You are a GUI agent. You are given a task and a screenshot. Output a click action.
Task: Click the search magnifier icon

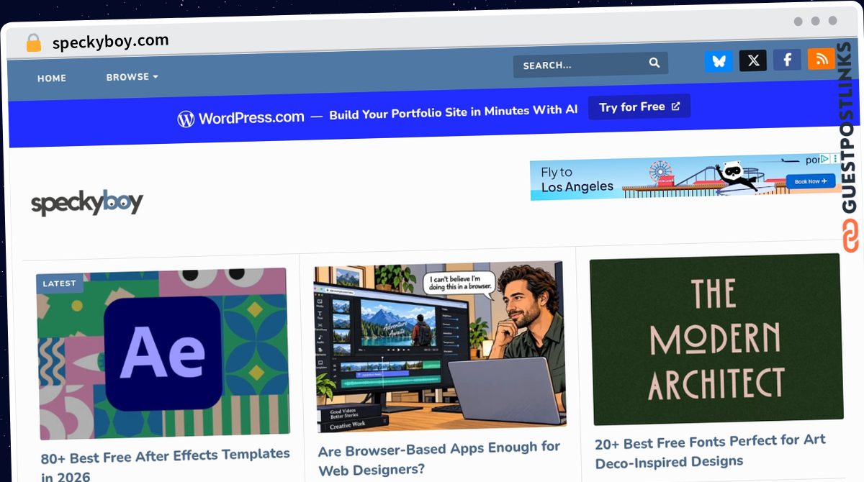tap(654, 63)
